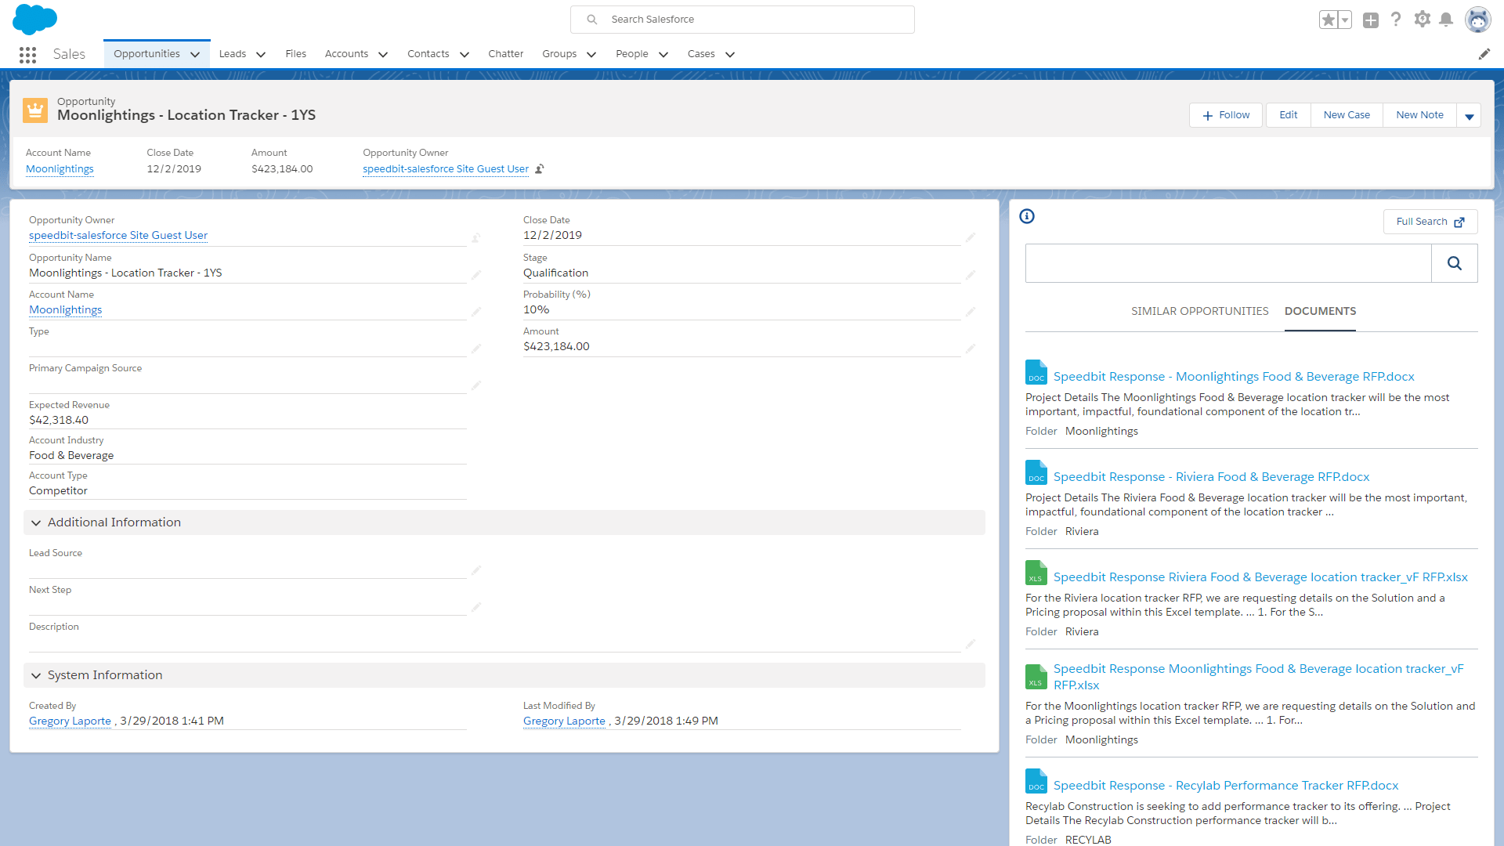The height and width of the screenshot is (846, 1504).
Task: Open the Accounts navigation tab
Action: pyautogui.click(x=346, y=54)
